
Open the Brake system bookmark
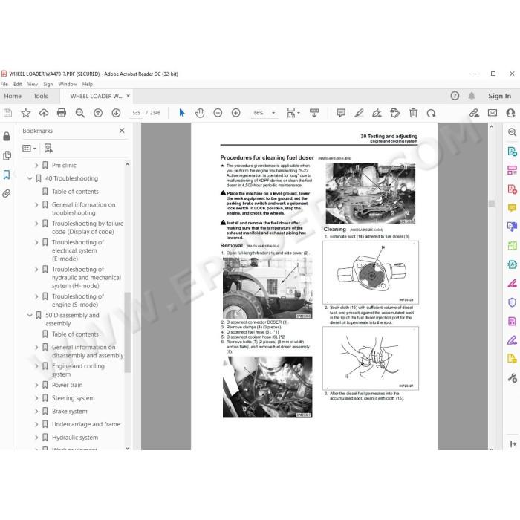pos(70,412)
